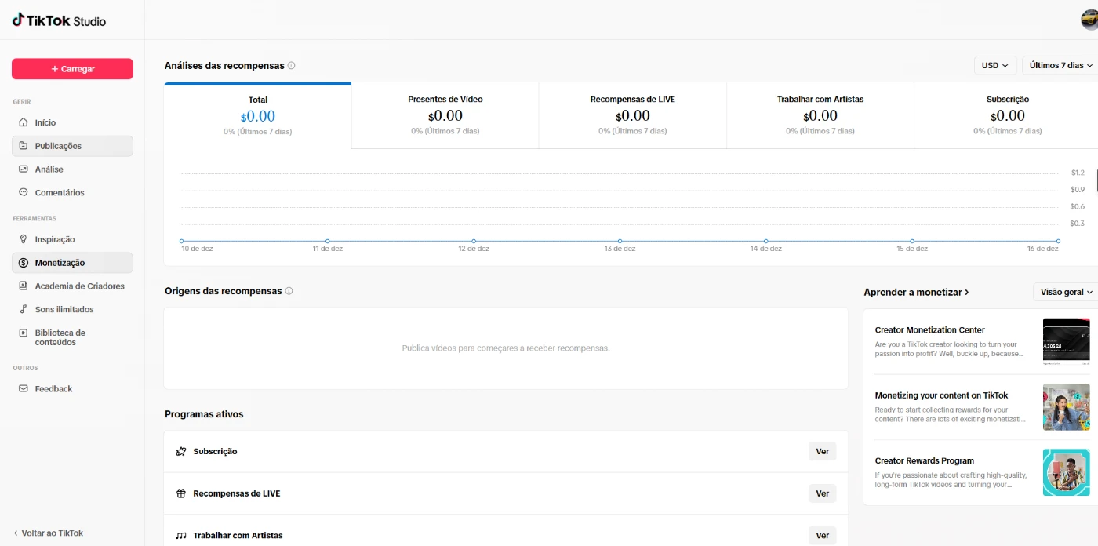
Task: Click the Feedback envelope icon
Action: pyautogui.click(x=24, y=389)
